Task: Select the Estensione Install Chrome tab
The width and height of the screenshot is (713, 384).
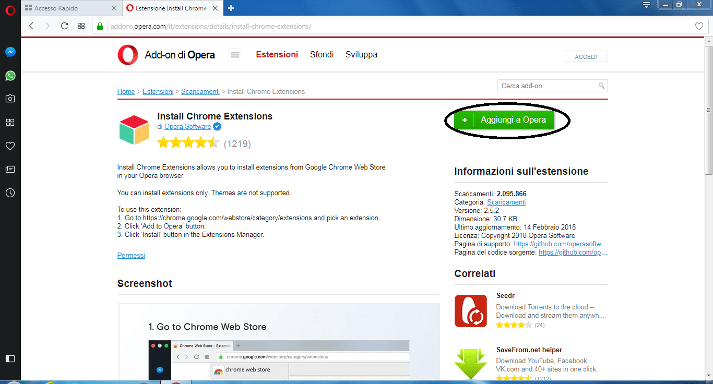Action: [x=173, y=8]
